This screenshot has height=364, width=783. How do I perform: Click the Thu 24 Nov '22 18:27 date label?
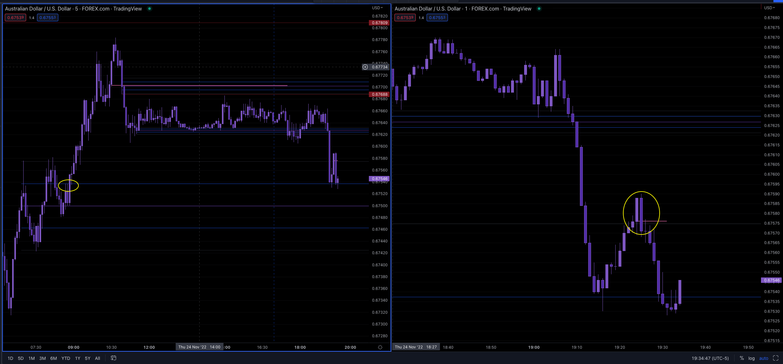coord(416,347)
